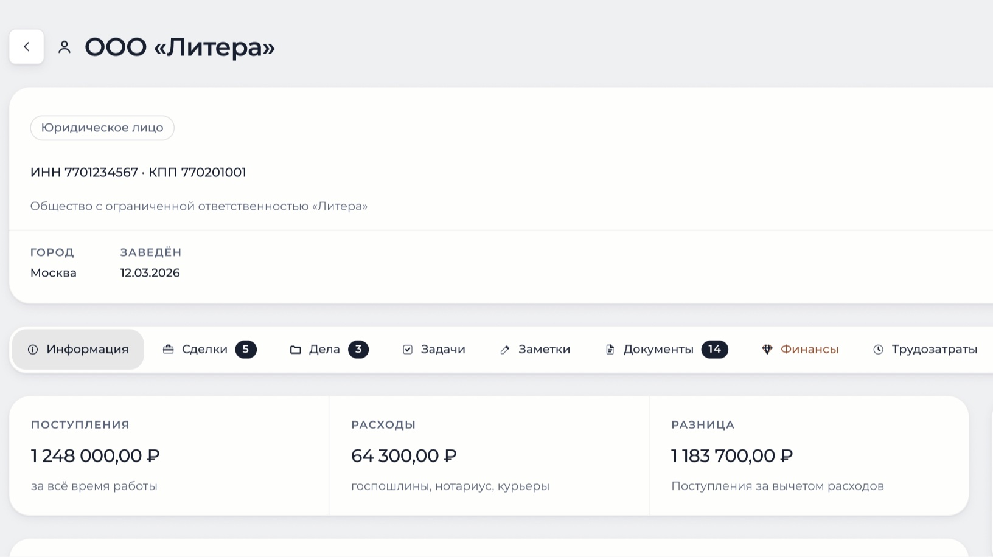
Task: Click the full name Общество с ограниченной ответственностью «Литера»
Action: pyautogui.click(x=199, y=206)
